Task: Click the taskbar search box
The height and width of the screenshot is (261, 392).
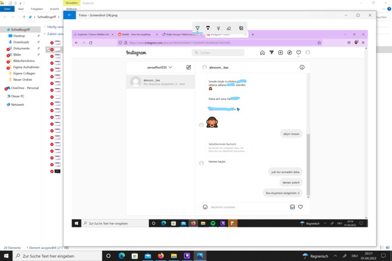Action: (x=57, y=256)
